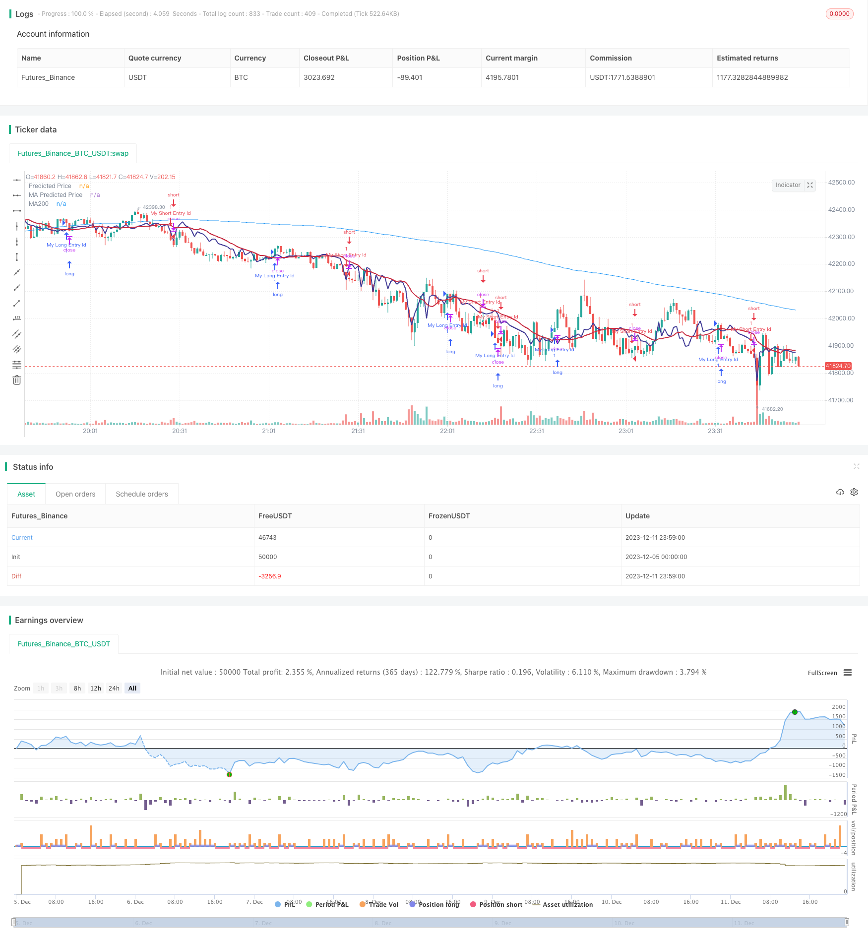This screenshot has height=942, width=868.
Task: Click the FullScreen link for earnings chart
Action: click(822, 673)
